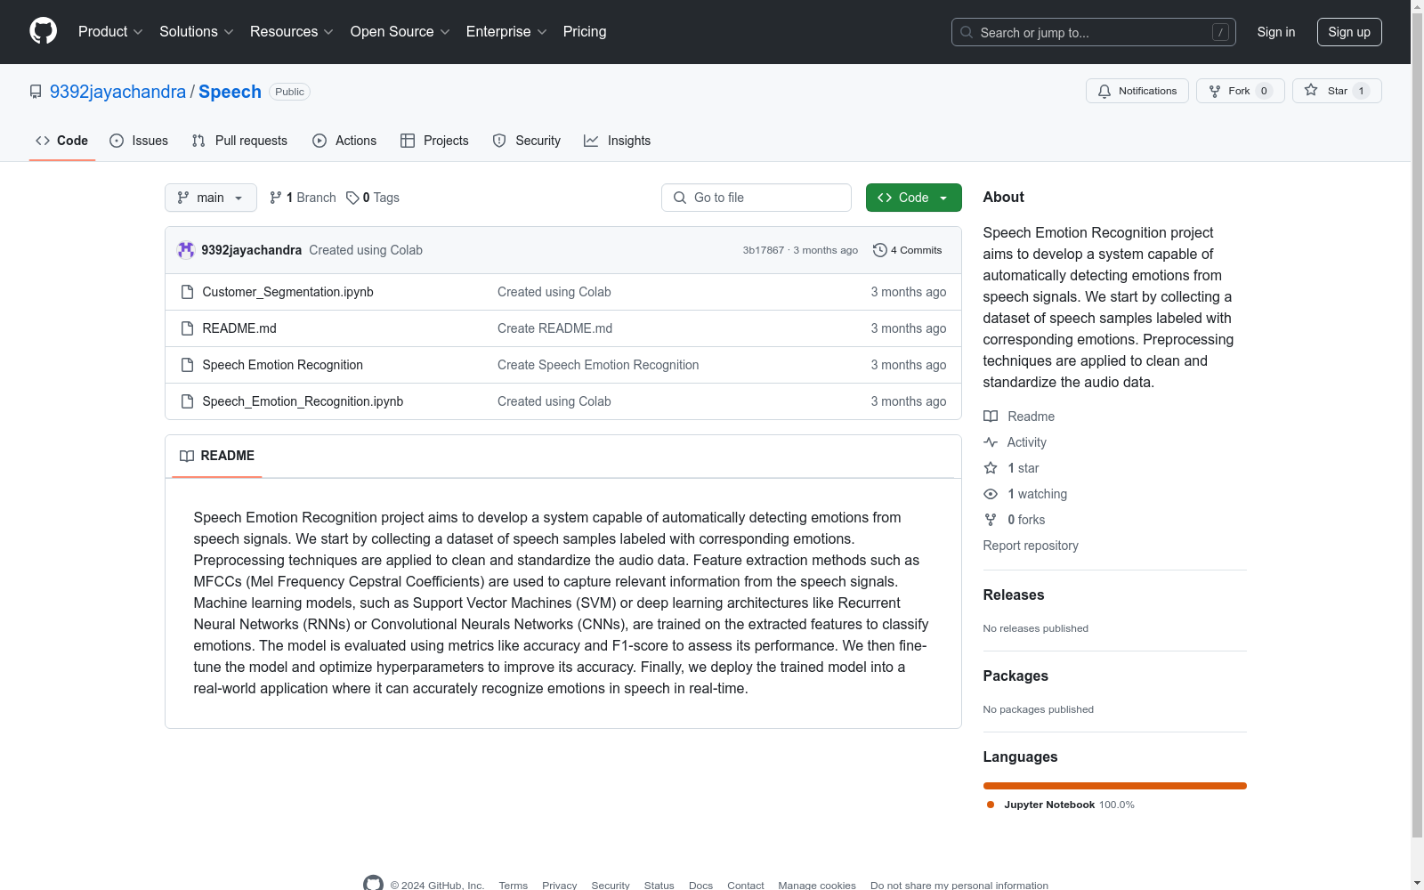Click the tag icon next to 0 Tags
1424x890 pixels.
pos(352,198)
